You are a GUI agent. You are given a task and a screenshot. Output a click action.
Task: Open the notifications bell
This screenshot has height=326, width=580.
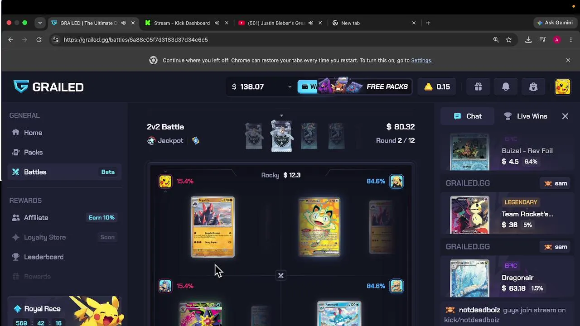[506, 86]
